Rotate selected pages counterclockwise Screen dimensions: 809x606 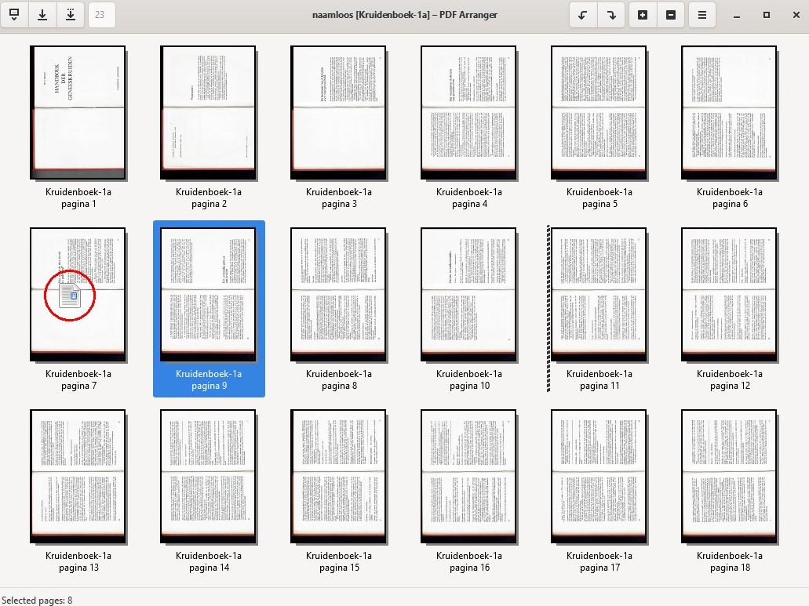581,15
